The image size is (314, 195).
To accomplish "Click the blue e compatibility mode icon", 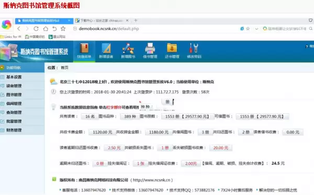I will coord(242,29).
